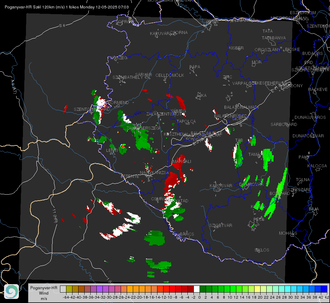Click the MARCALI town label
Viewport: 330px width, 303px height.
pyautogui.click(x=182, y=161)
